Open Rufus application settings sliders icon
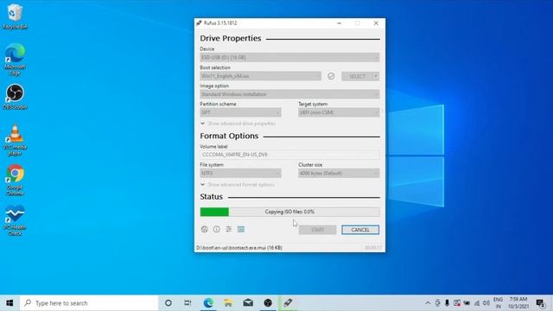 228,229
